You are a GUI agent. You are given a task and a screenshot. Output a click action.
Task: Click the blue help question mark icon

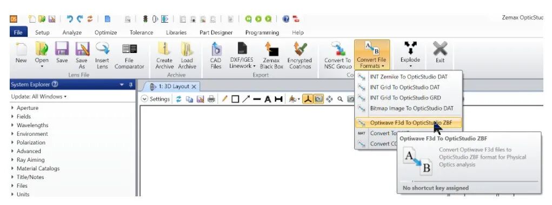(x=286, y=19)
